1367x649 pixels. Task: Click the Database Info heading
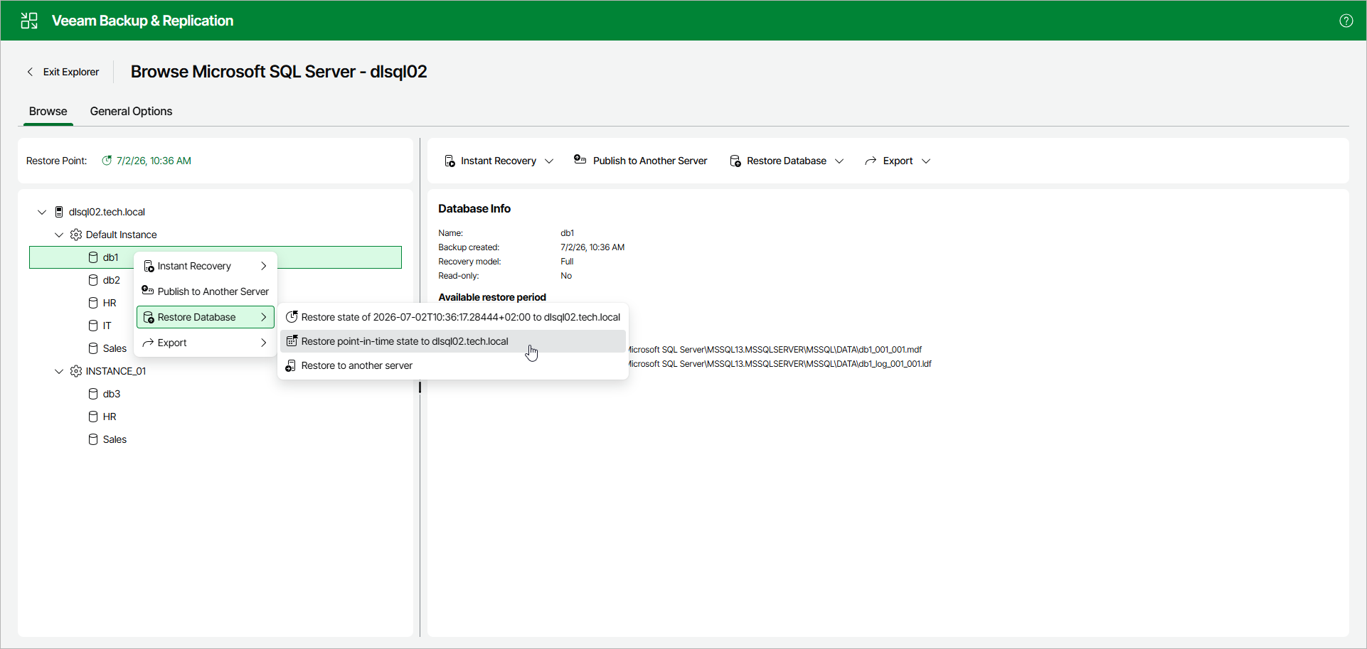[x=474, y=208]
